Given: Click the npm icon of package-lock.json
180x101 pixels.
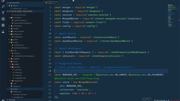Looking at the screenshot, I should (12, 95).
